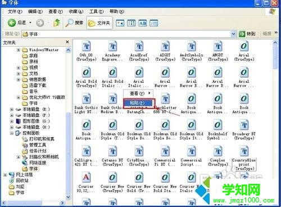This screenshot has height=207, width=281.
Task: Open the 查看 menu in menu bar
Action: pyautogui.click(x=56, y=12)
